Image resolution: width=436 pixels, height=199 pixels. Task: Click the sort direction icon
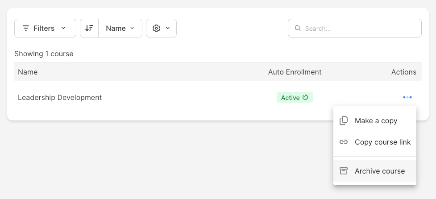(89, 28)
